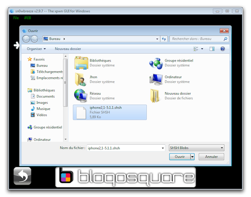Viewport: 251px width, 197px height.
Task: Select Bibliothèques in the sidebar tree
Action: coord(44,90)
